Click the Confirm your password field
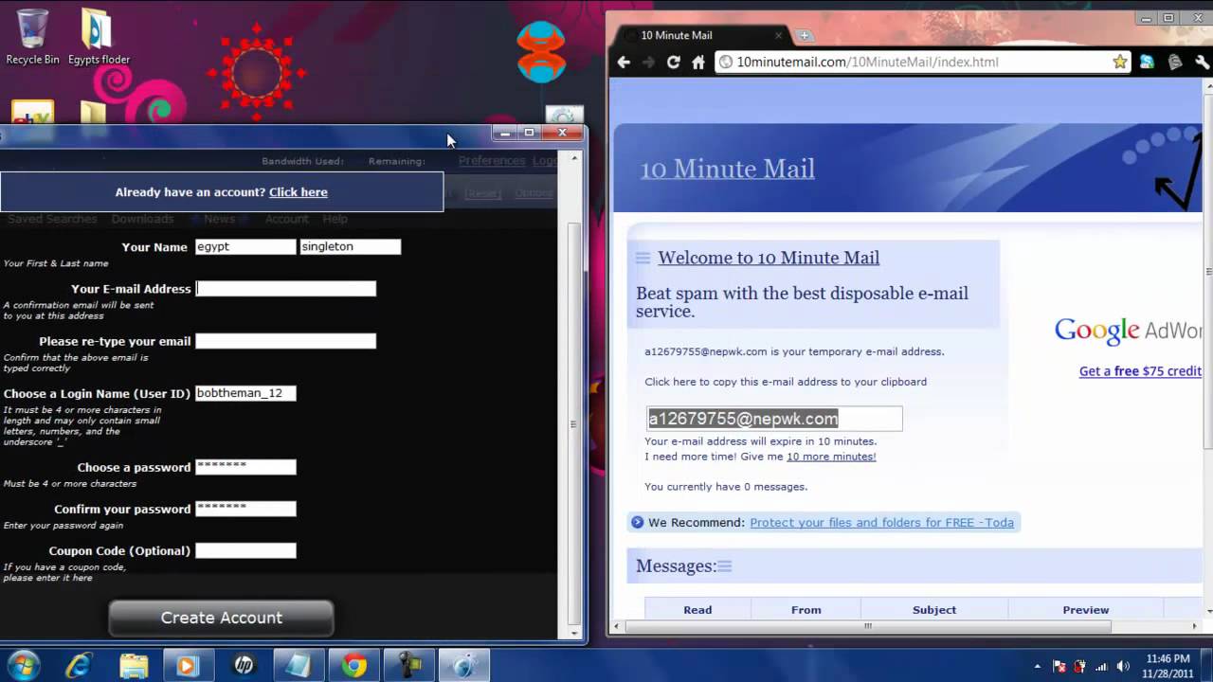The image size is (1213, 682). click(x=245, y=509)
